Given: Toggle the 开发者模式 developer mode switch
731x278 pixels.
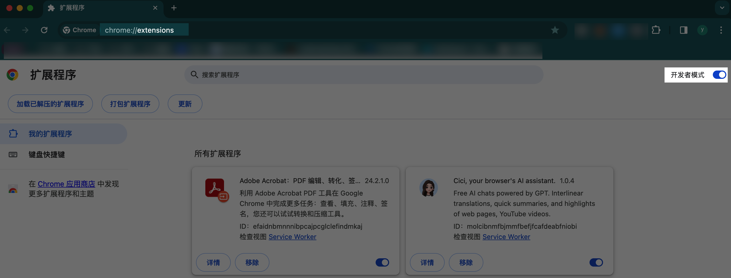Looking at the screenshot, I should tap(719, 75).
